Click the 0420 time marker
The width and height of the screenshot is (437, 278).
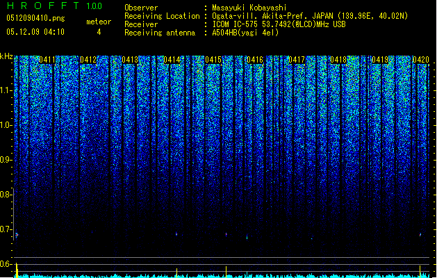421,60
